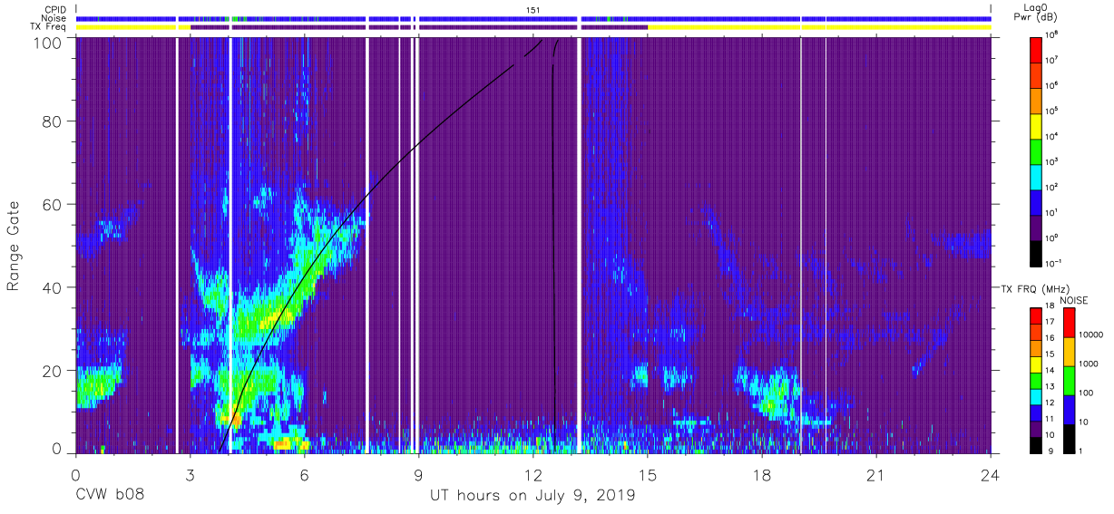Click the '10000' label on NOISE scale
The height and width of the screenshot is (514, 1114).
click(1093, 335)
